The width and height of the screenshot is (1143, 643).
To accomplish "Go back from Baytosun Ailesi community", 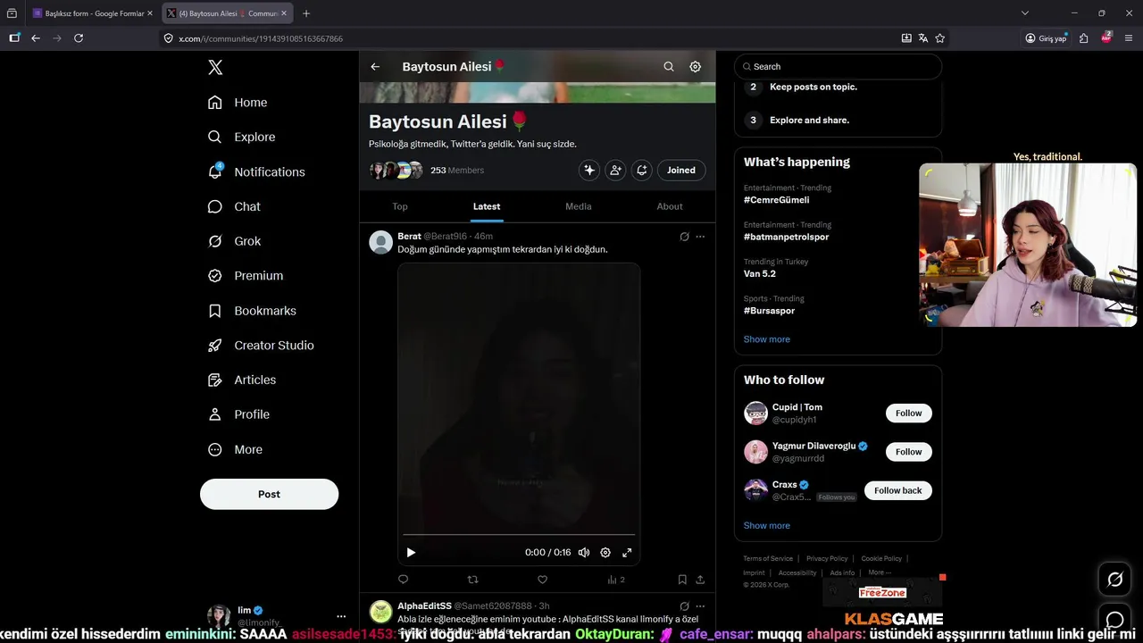I will pos(375,67).
